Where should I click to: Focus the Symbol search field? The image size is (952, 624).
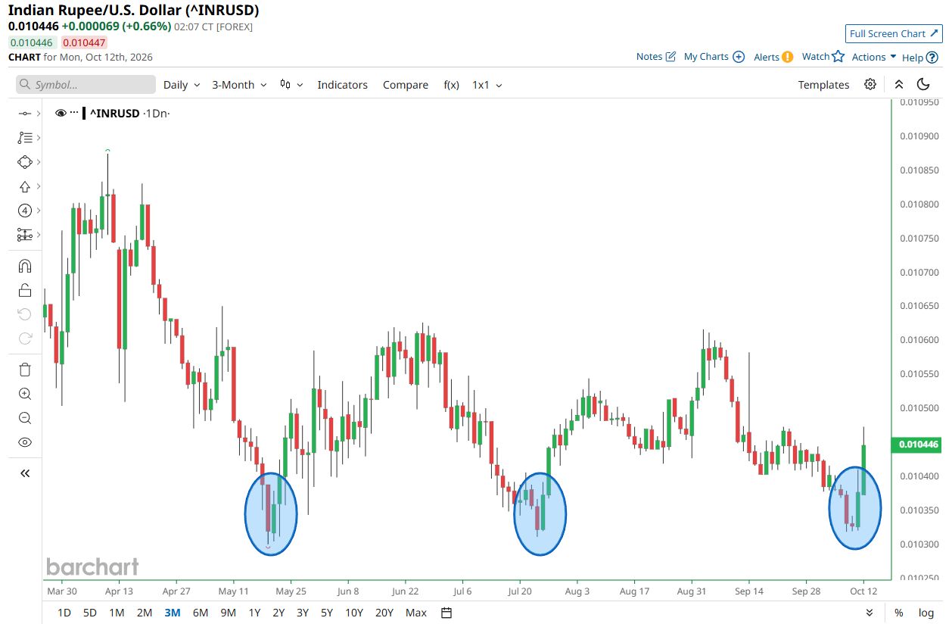click(86, 85)
